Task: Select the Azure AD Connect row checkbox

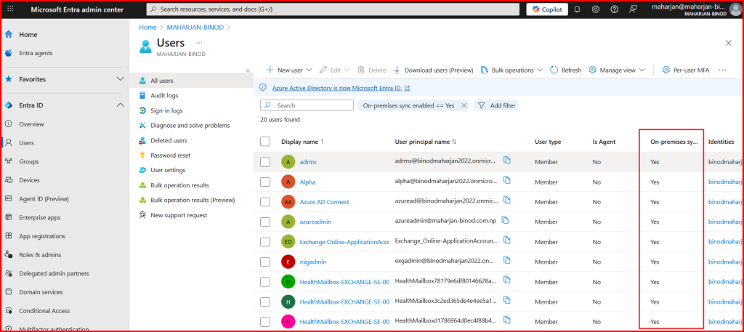Action: click(265, 202)
